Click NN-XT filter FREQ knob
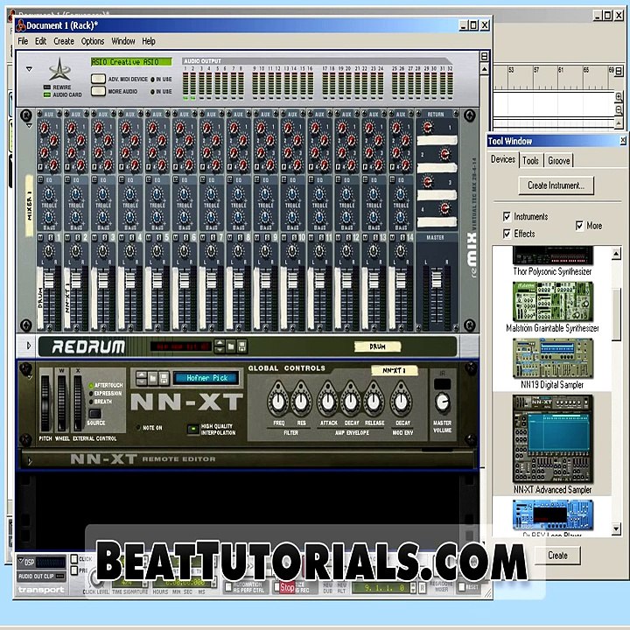 (278, 401)
